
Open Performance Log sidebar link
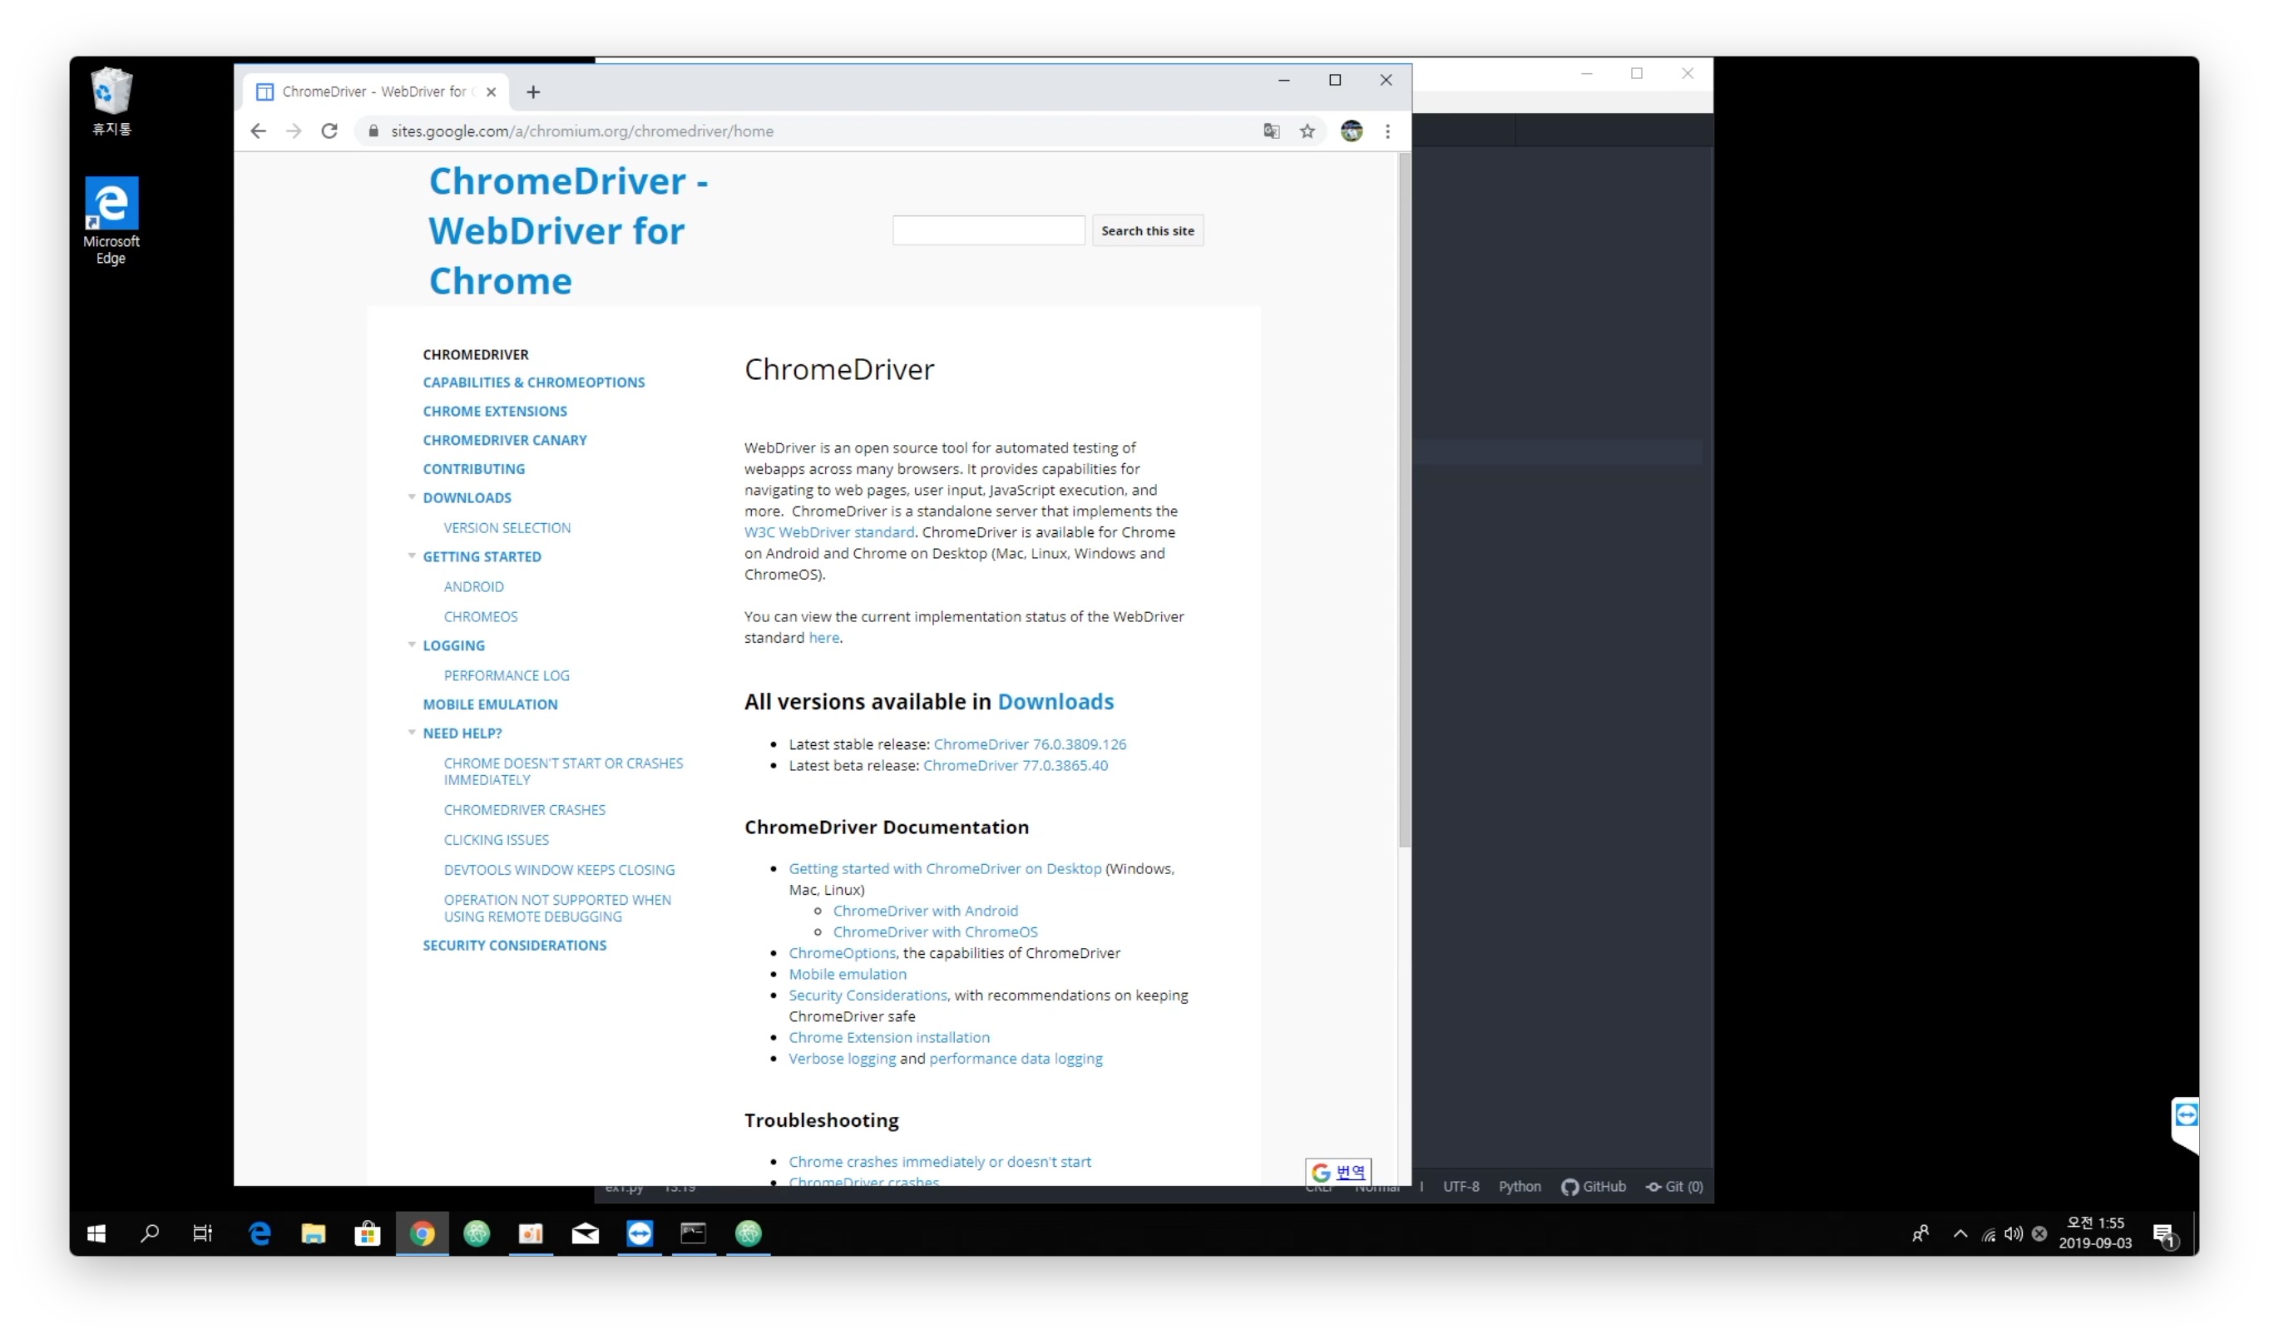coord(507,675)
